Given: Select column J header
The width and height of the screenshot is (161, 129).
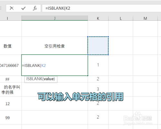Looking at the screenshot, I should coord(55,18).
